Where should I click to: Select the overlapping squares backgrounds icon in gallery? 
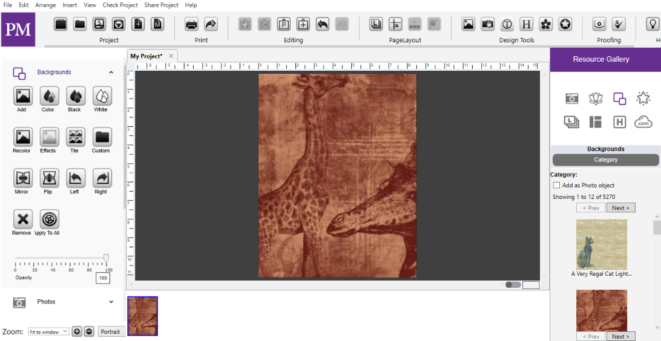click(x=619, y=99)
